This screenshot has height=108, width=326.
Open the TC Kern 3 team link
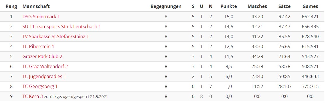point(33,96)
